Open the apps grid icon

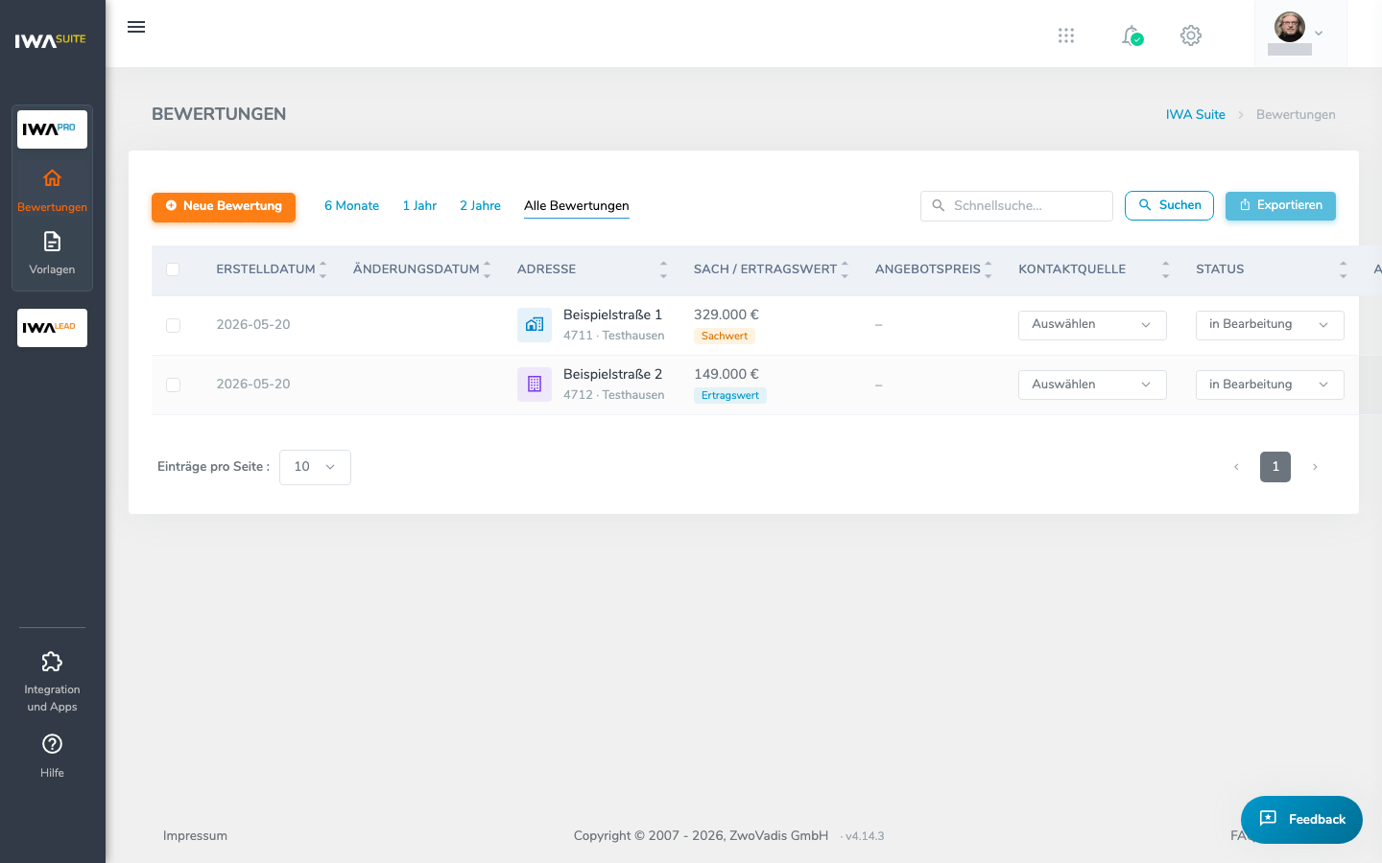tap(1066, 35)
